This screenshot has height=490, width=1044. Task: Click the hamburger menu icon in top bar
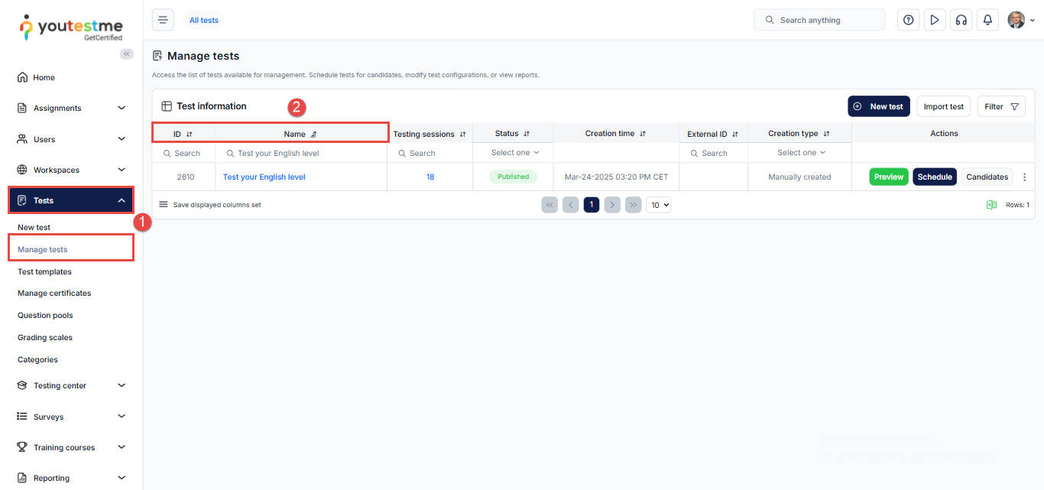coord(163,20)
